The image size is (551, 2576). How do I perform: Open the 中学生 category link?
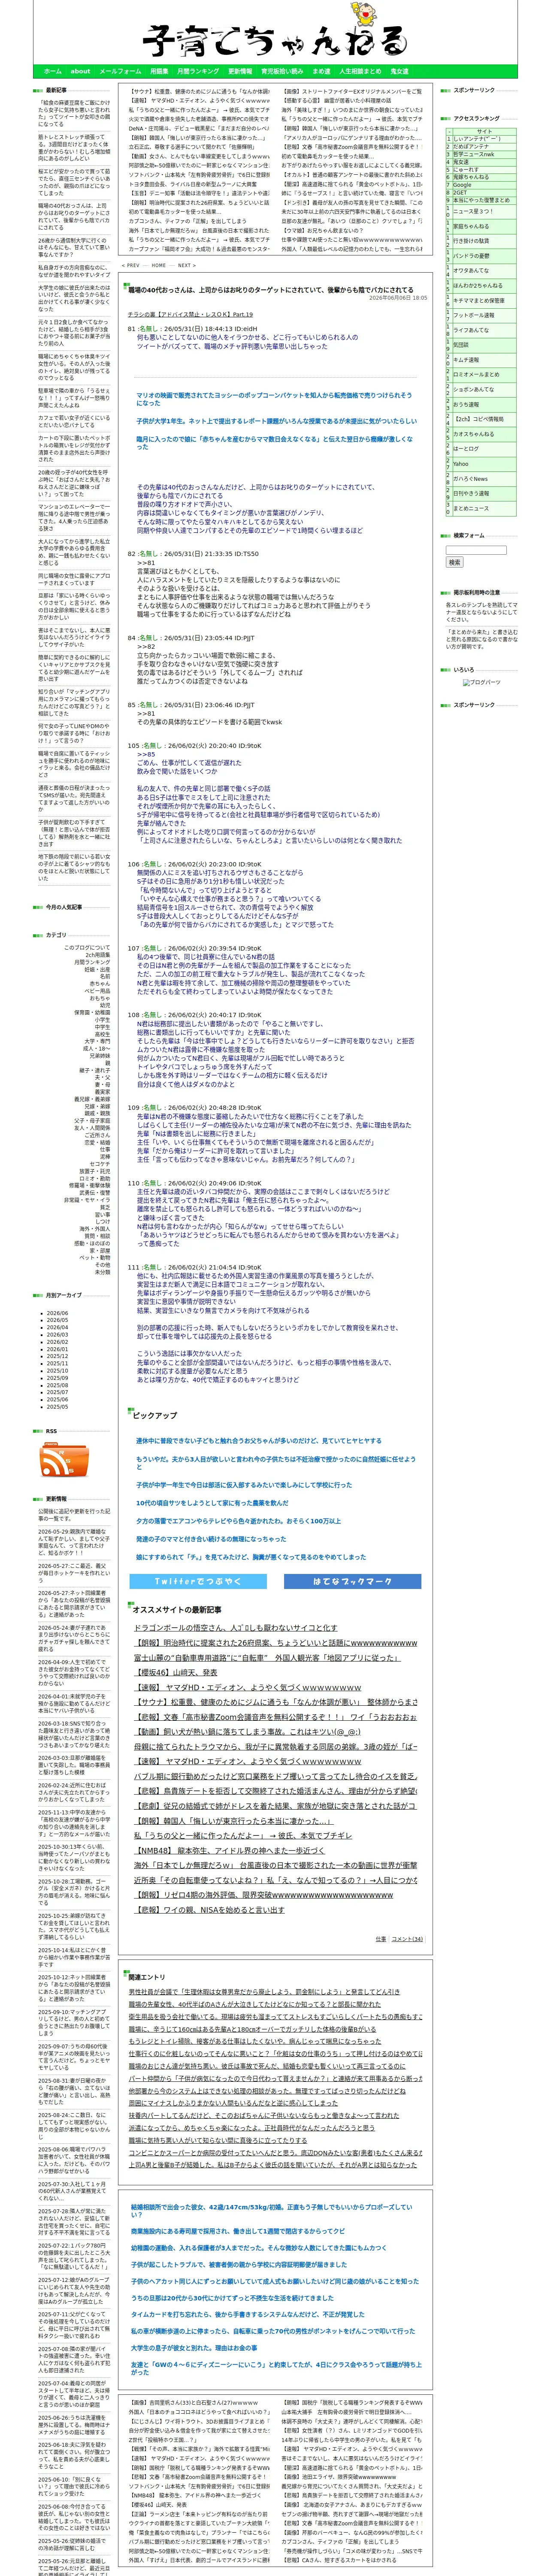coord(102,1027)
